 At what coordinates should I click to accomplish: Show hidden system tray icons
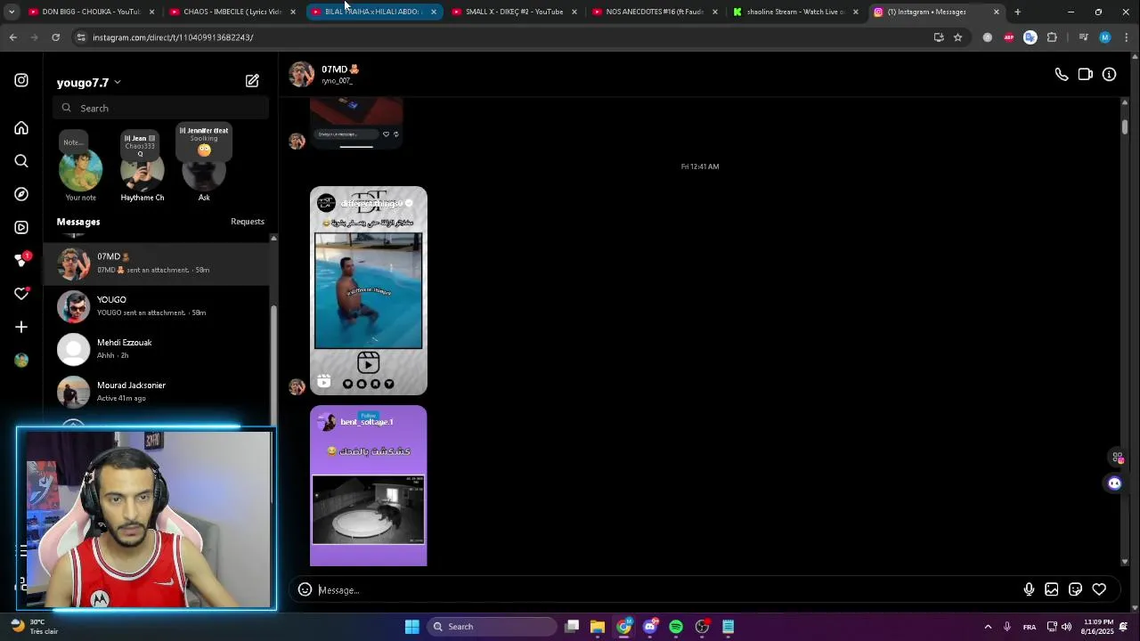[x=988, y=627]
